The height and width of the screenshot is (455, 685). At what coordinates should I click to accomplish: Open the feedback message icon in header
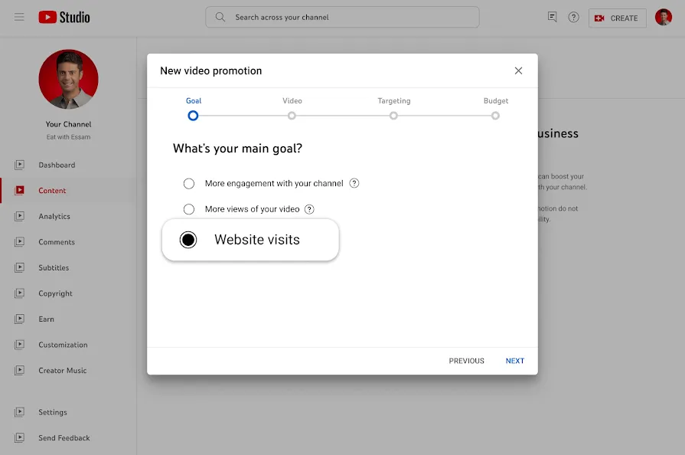[x=552, y=17]
